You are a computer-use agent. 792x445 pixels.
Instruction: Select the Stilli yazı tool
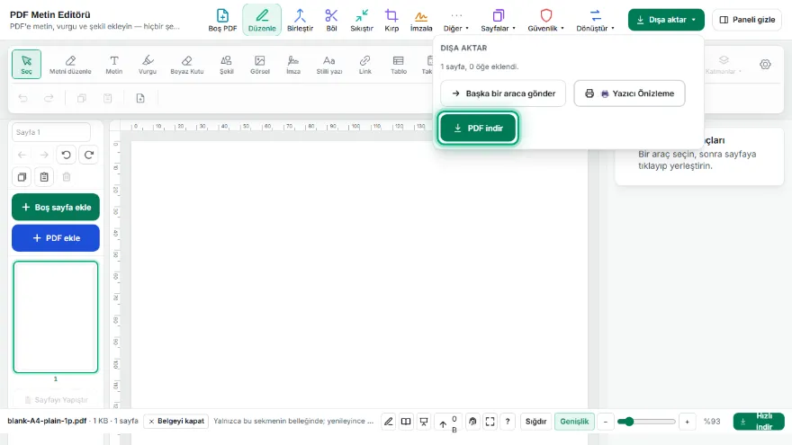point(329,64)
